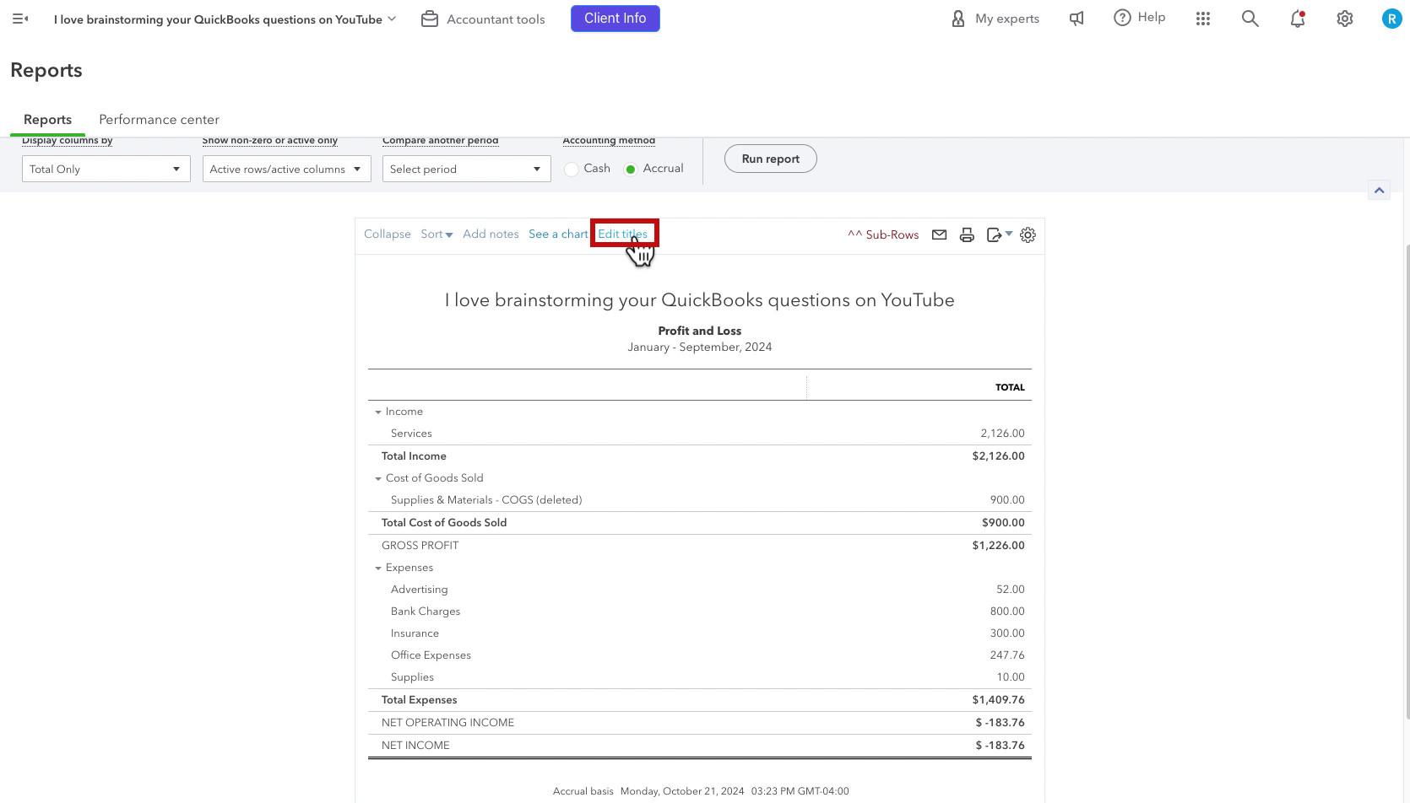Open report customization gear icon
This screenshot has height=803, width=1410.
pyautogui.click(x=1028, y=235)
